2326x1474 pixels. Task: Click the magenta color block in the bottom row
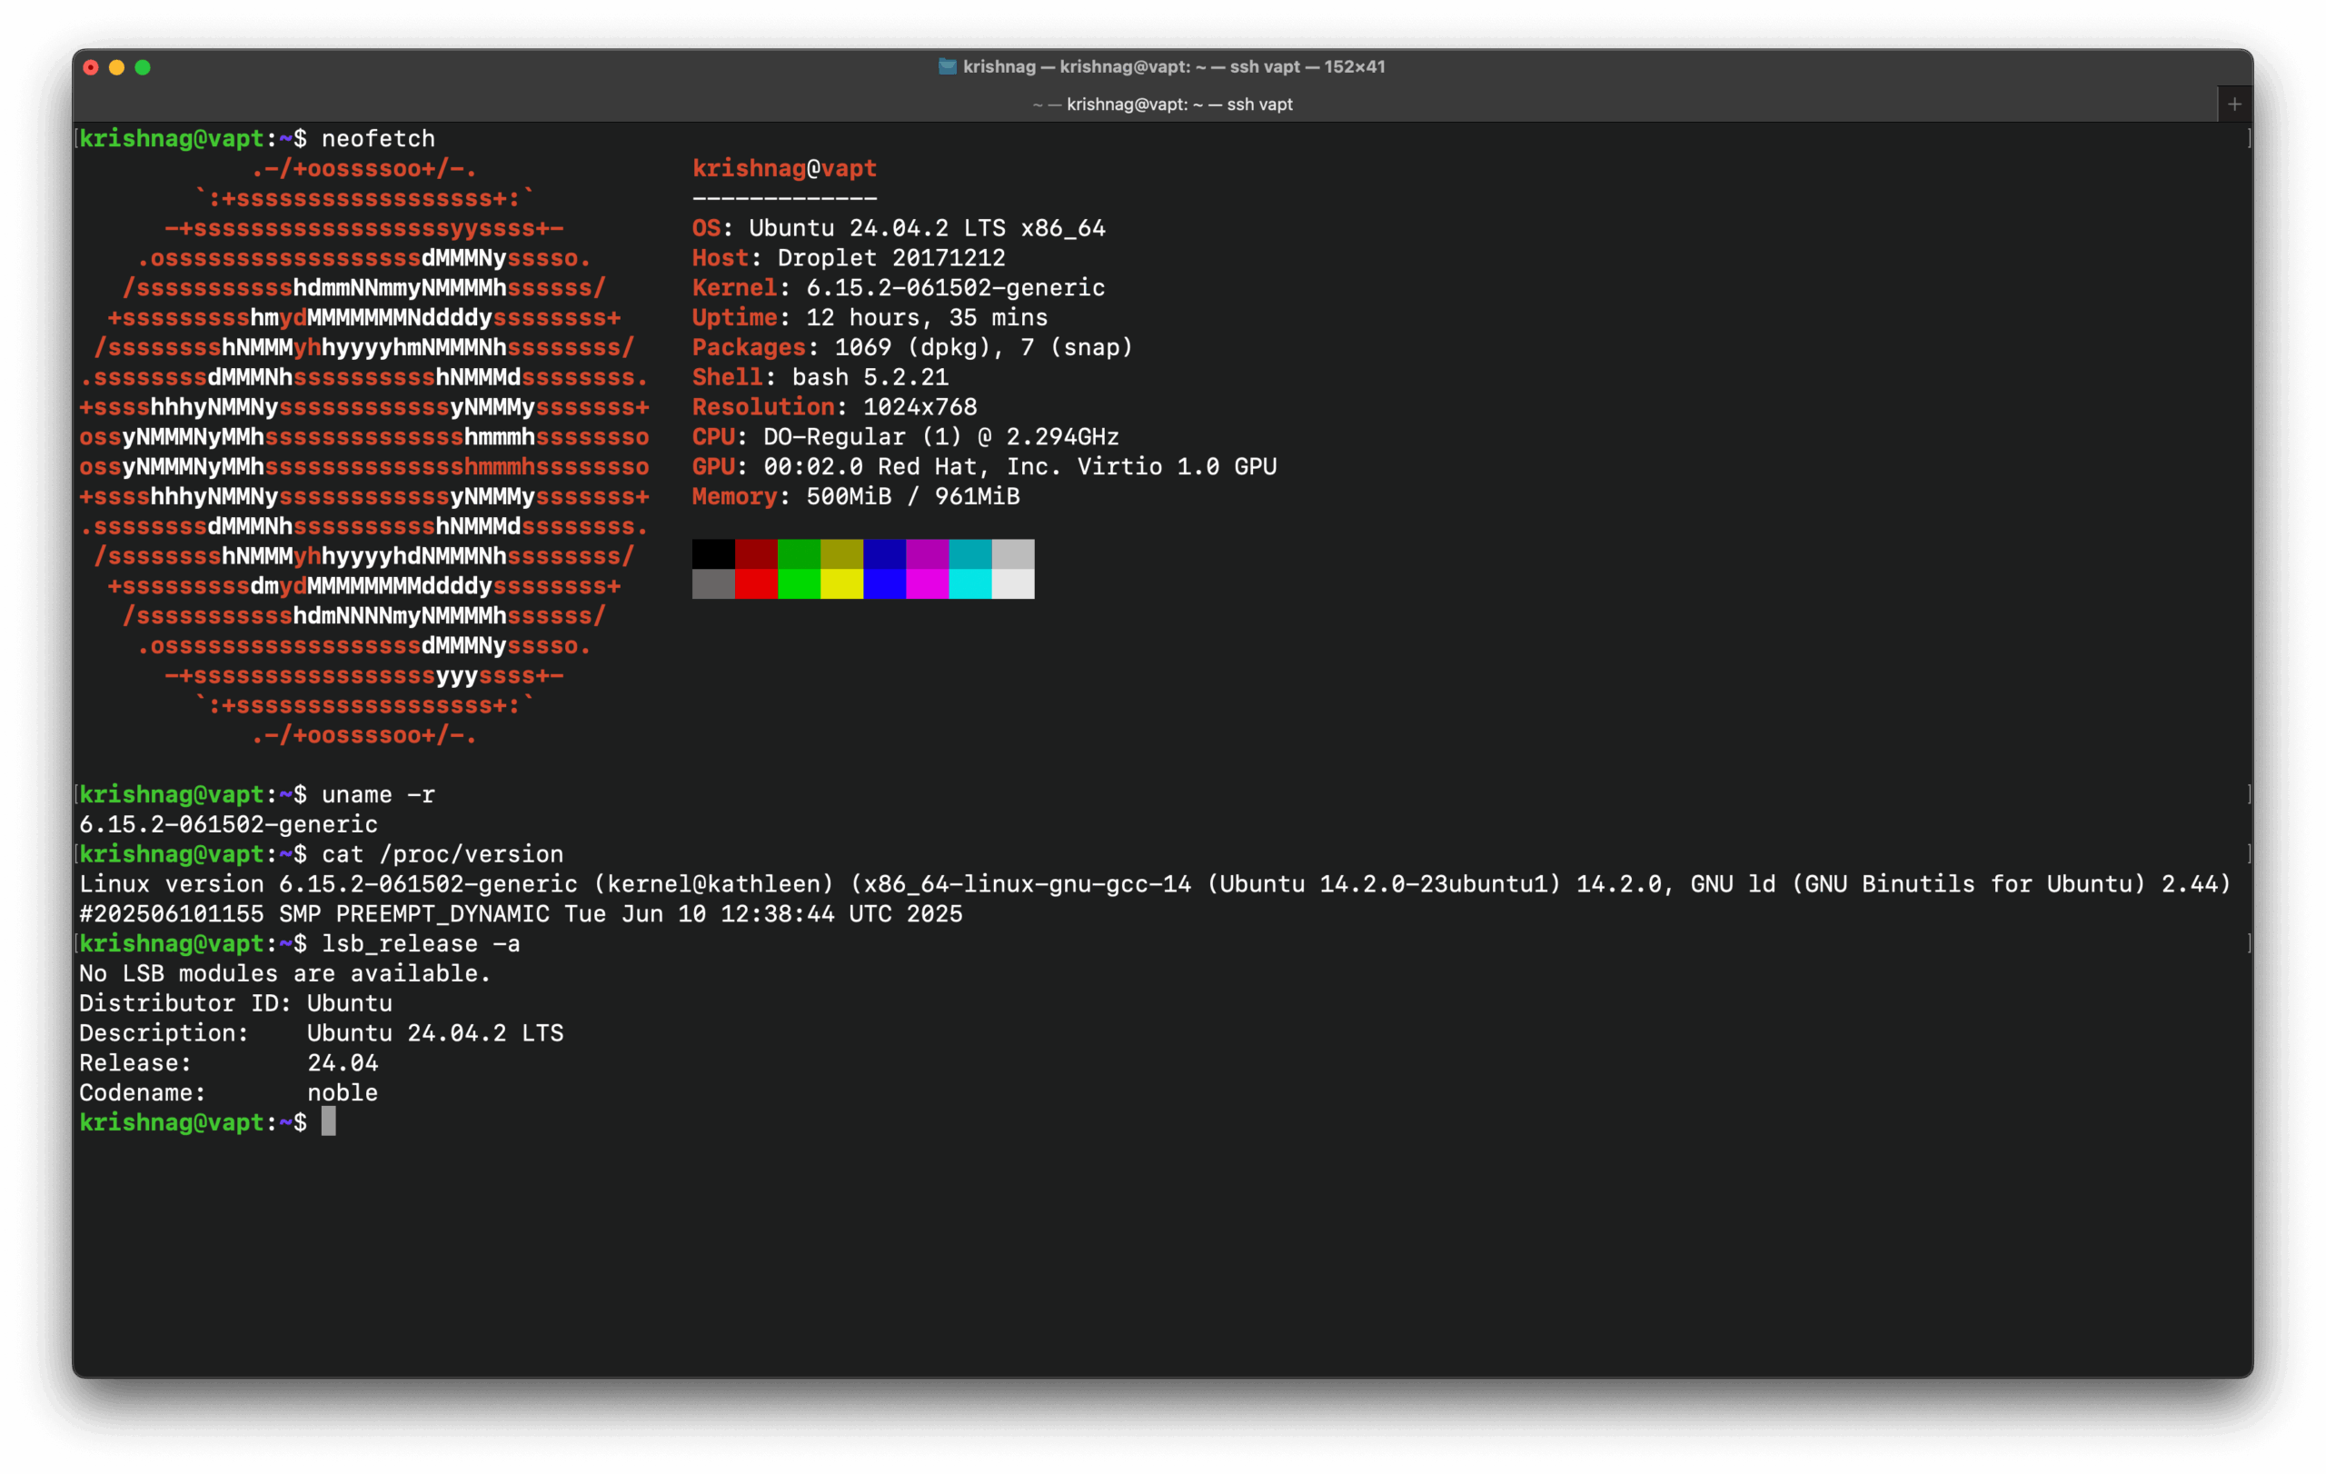pyautogui.click(x=928, y=584)
